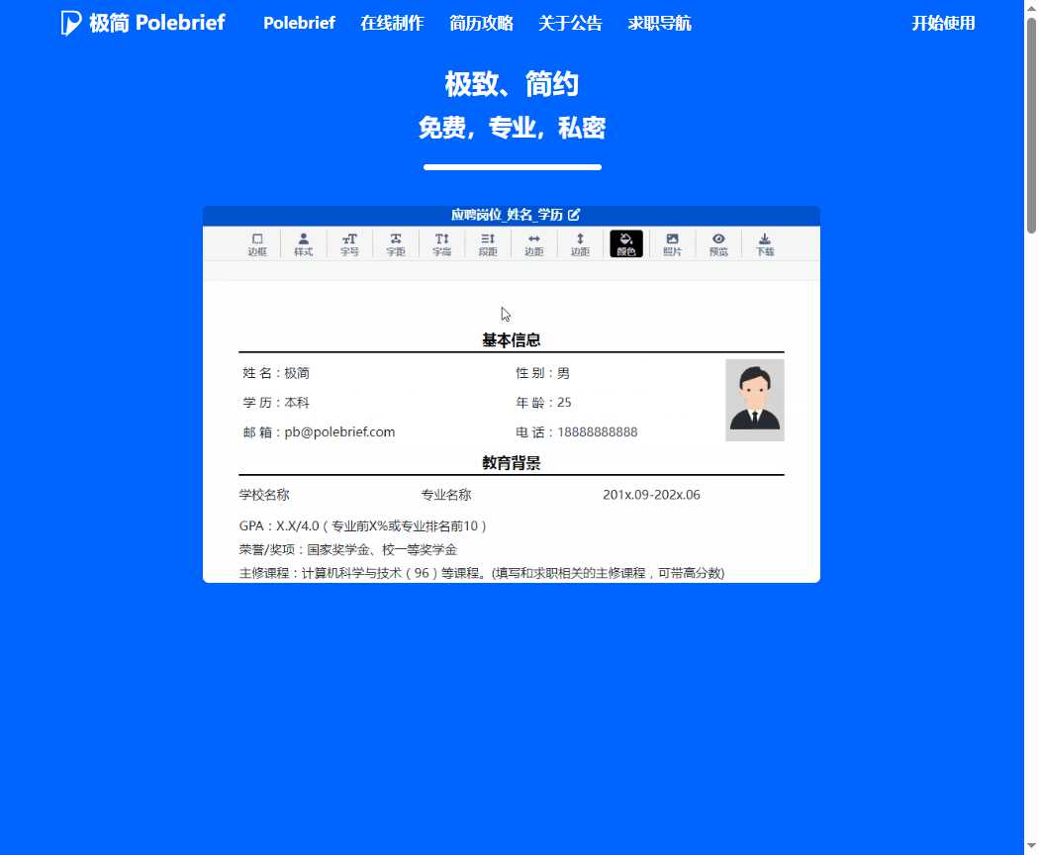This screenshot has height=855, width=1039.
Task: Click the edit icon beside the resume title
Action: point(575,214)
